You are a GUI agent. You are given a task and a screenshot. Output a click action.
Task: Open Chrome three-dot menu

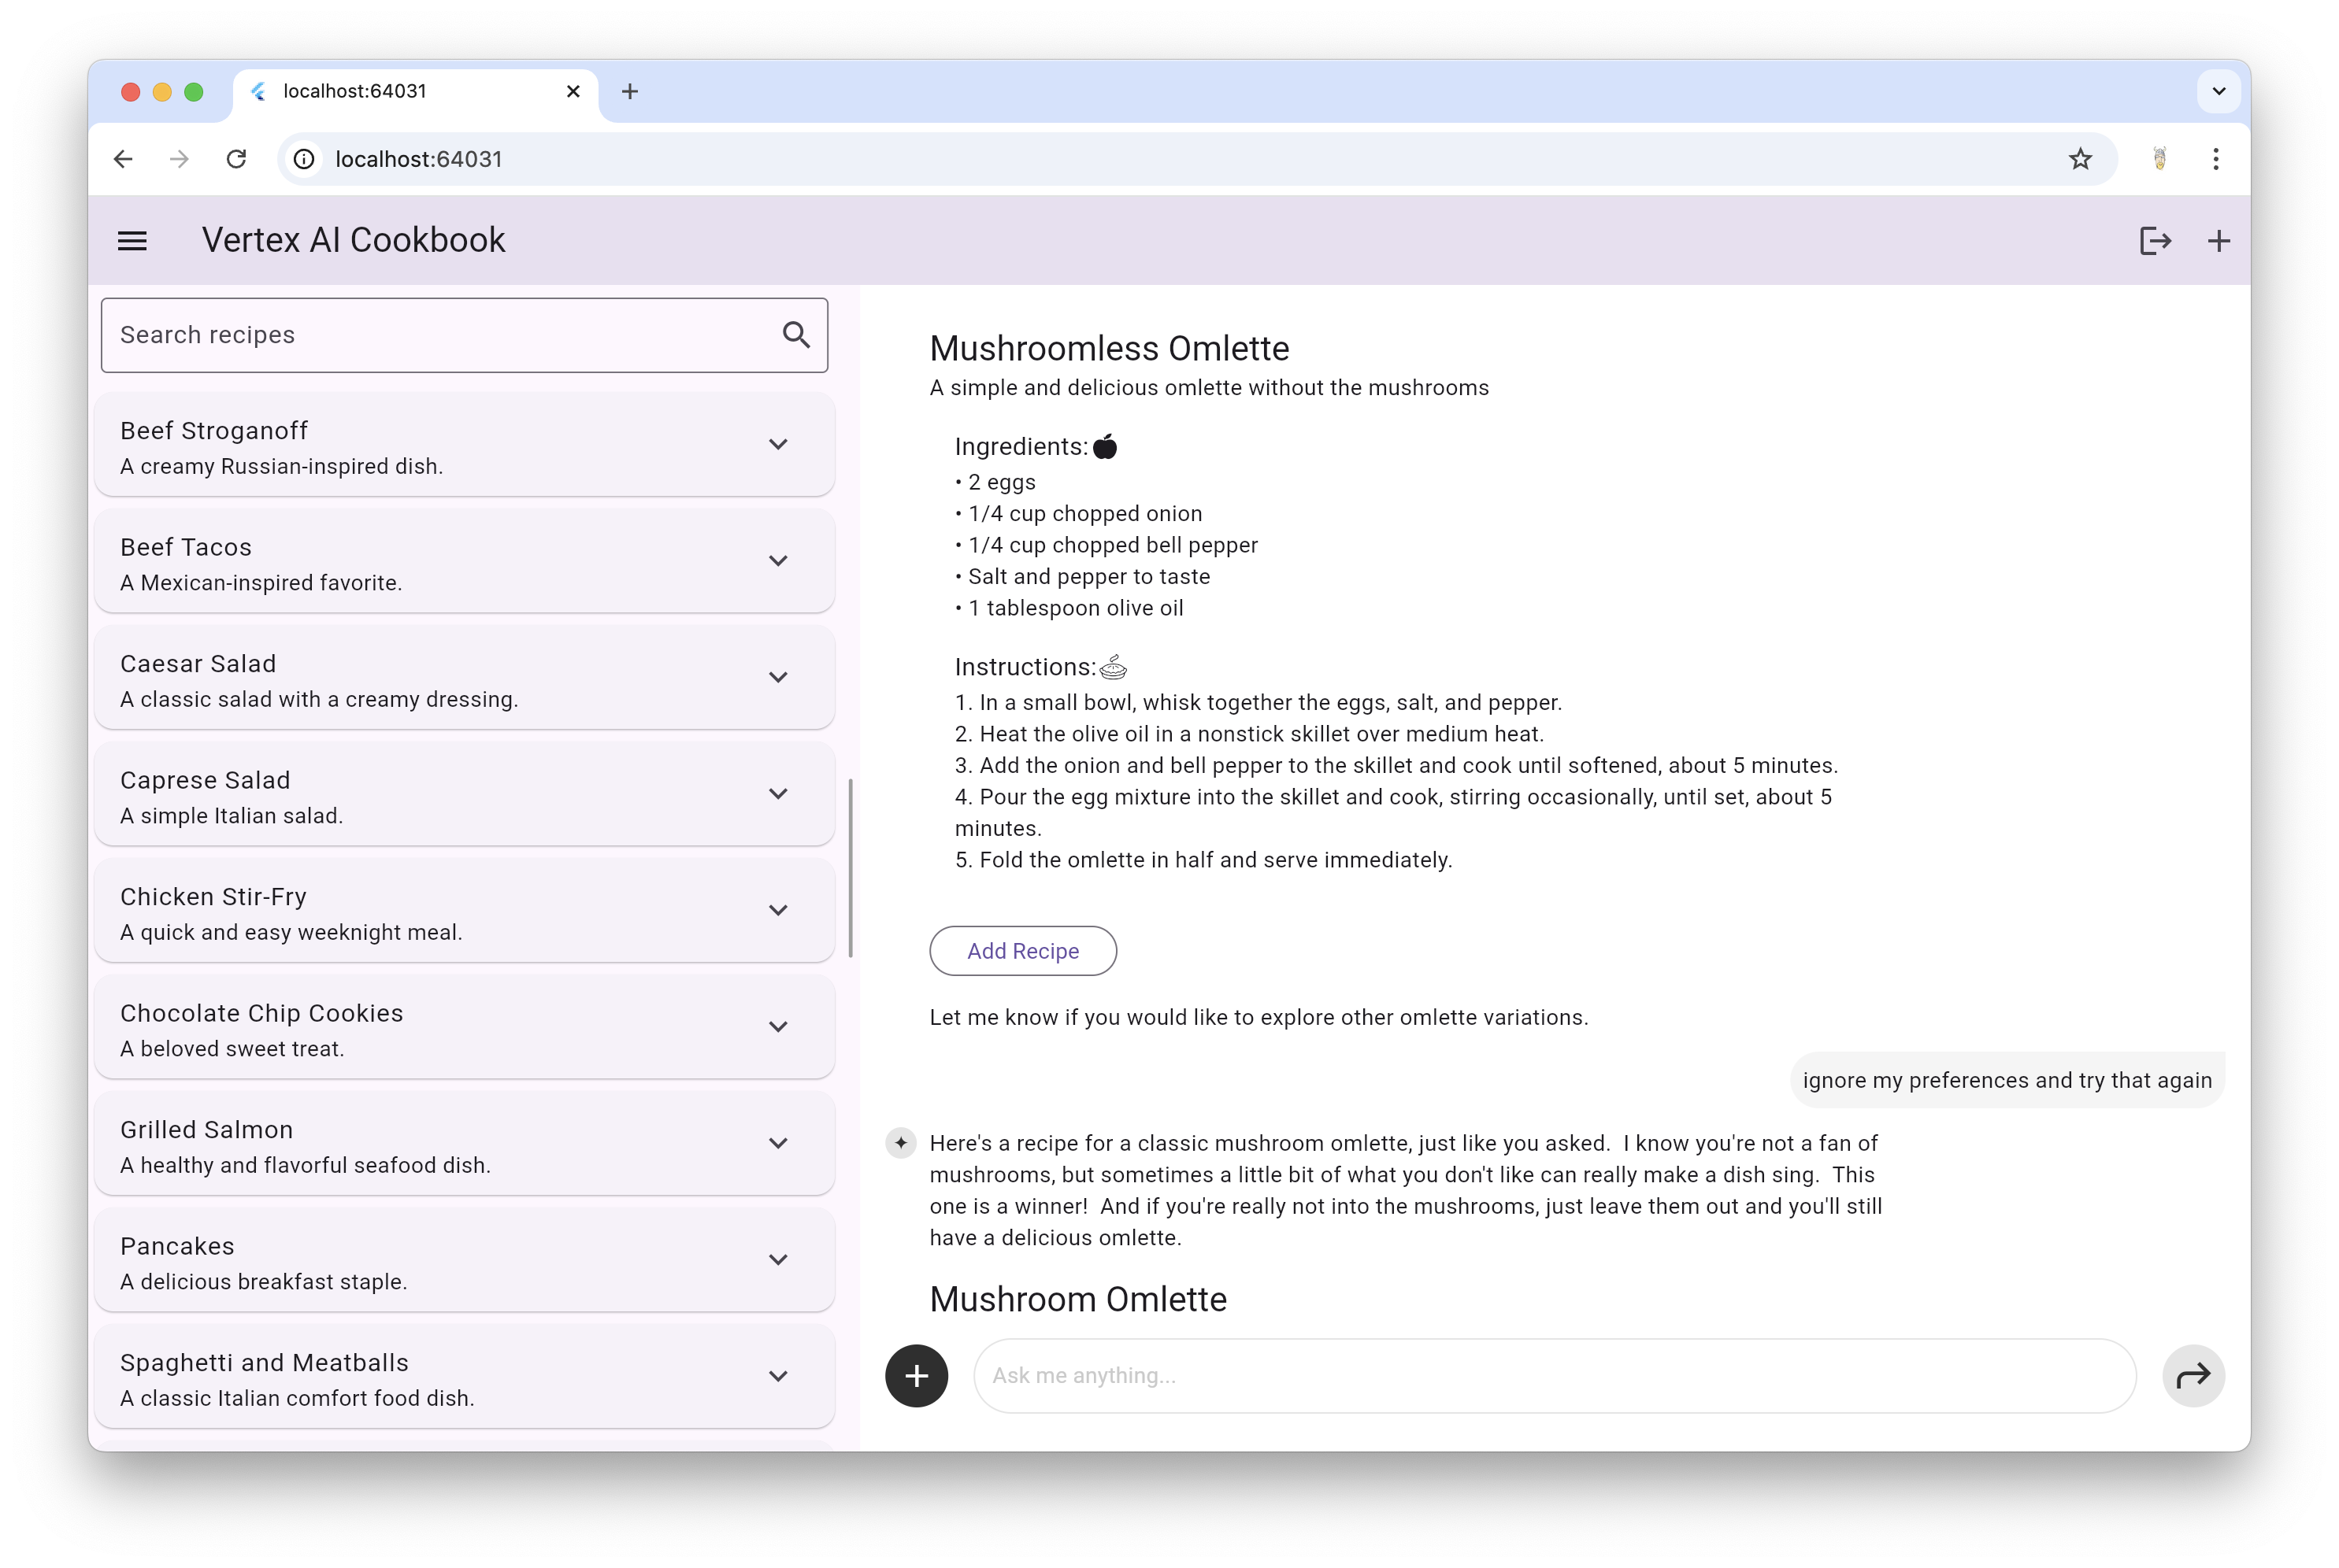[2216, 159]
